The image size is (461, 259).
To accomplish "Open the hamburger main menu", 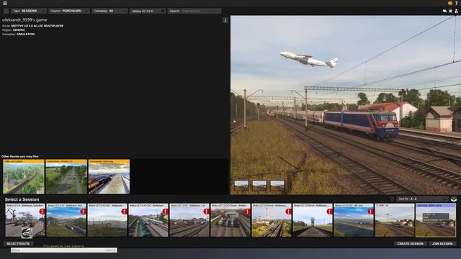I will [x=5, y=3].
